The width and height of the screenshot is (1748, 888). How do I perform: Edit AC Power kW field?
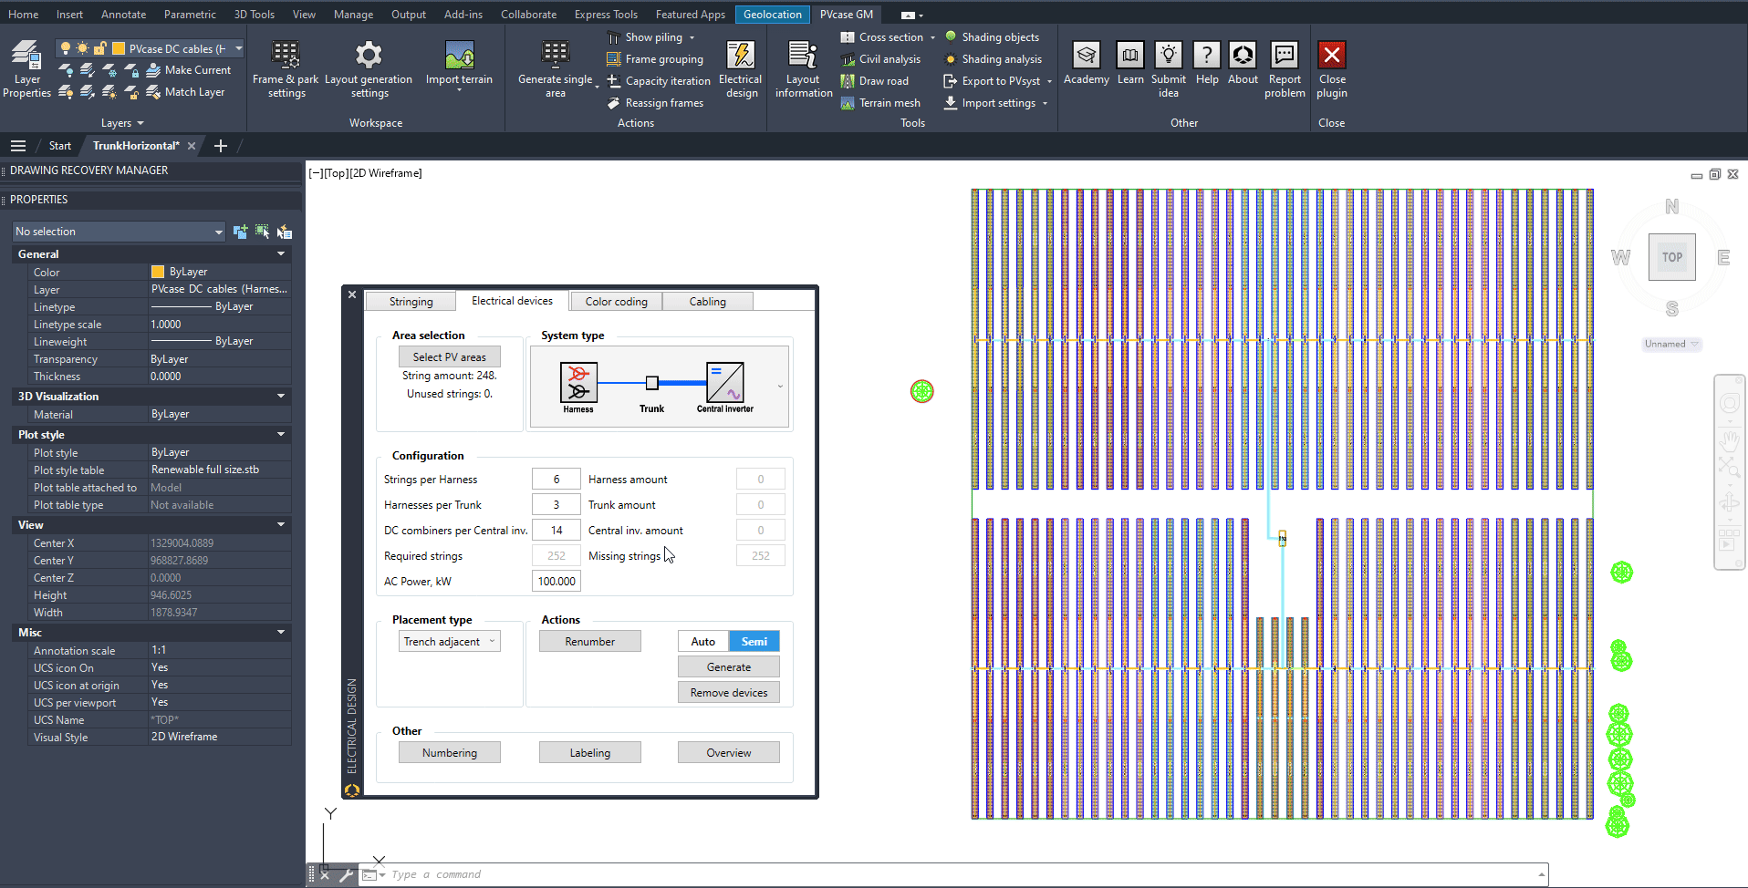(x=557, y=582)
